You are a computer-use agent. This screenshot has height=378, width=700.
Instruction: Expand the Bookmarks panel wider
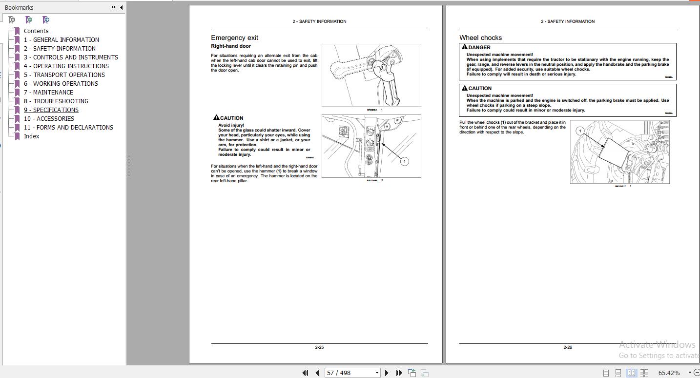point(113,7)
